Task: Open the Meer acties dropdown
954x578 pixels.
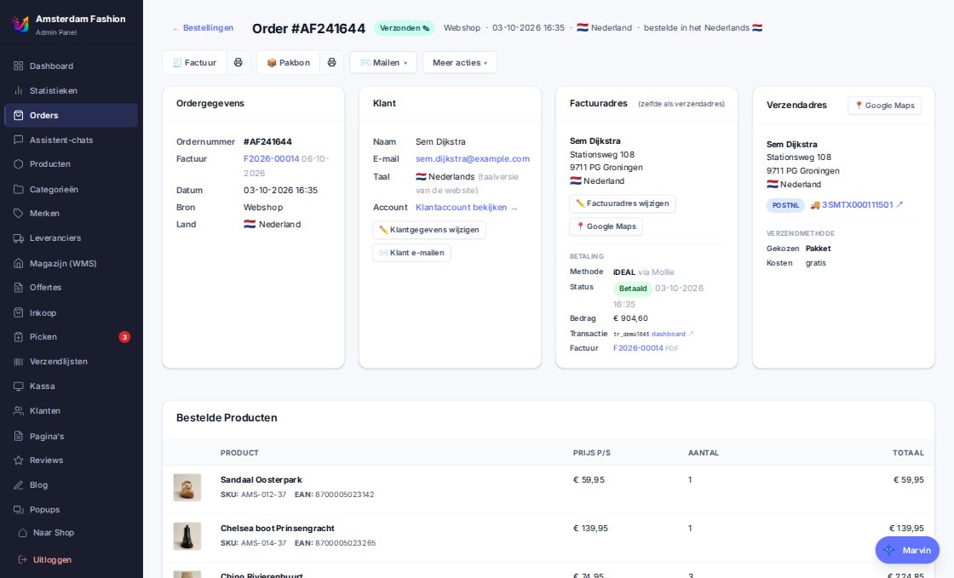Action: click(x=460, y=63)
